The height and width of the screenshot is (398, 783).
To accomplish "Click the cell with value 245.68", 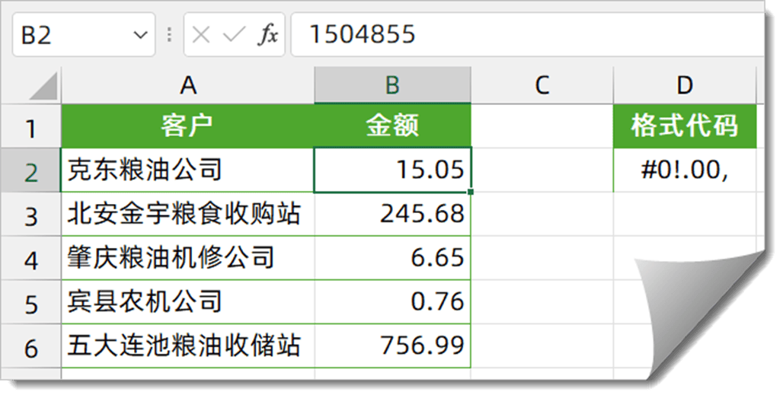I will pyautogui.click(x=392, y=214).
